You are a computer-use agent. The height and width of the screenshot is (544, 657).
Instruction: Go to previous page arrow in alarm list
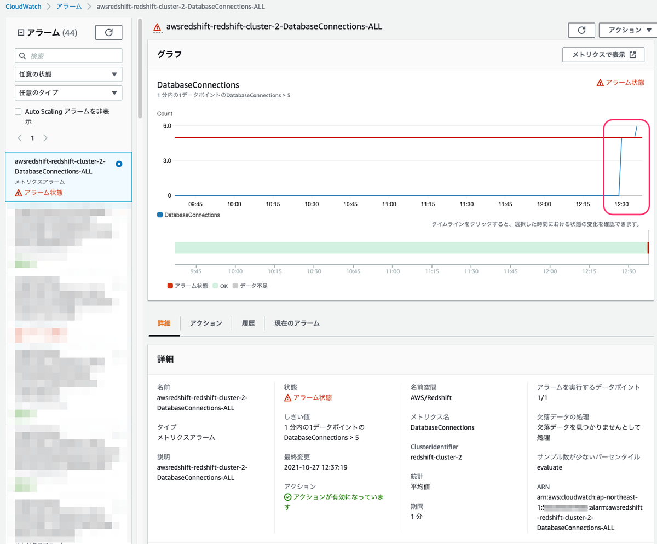[x=20, y=138]
